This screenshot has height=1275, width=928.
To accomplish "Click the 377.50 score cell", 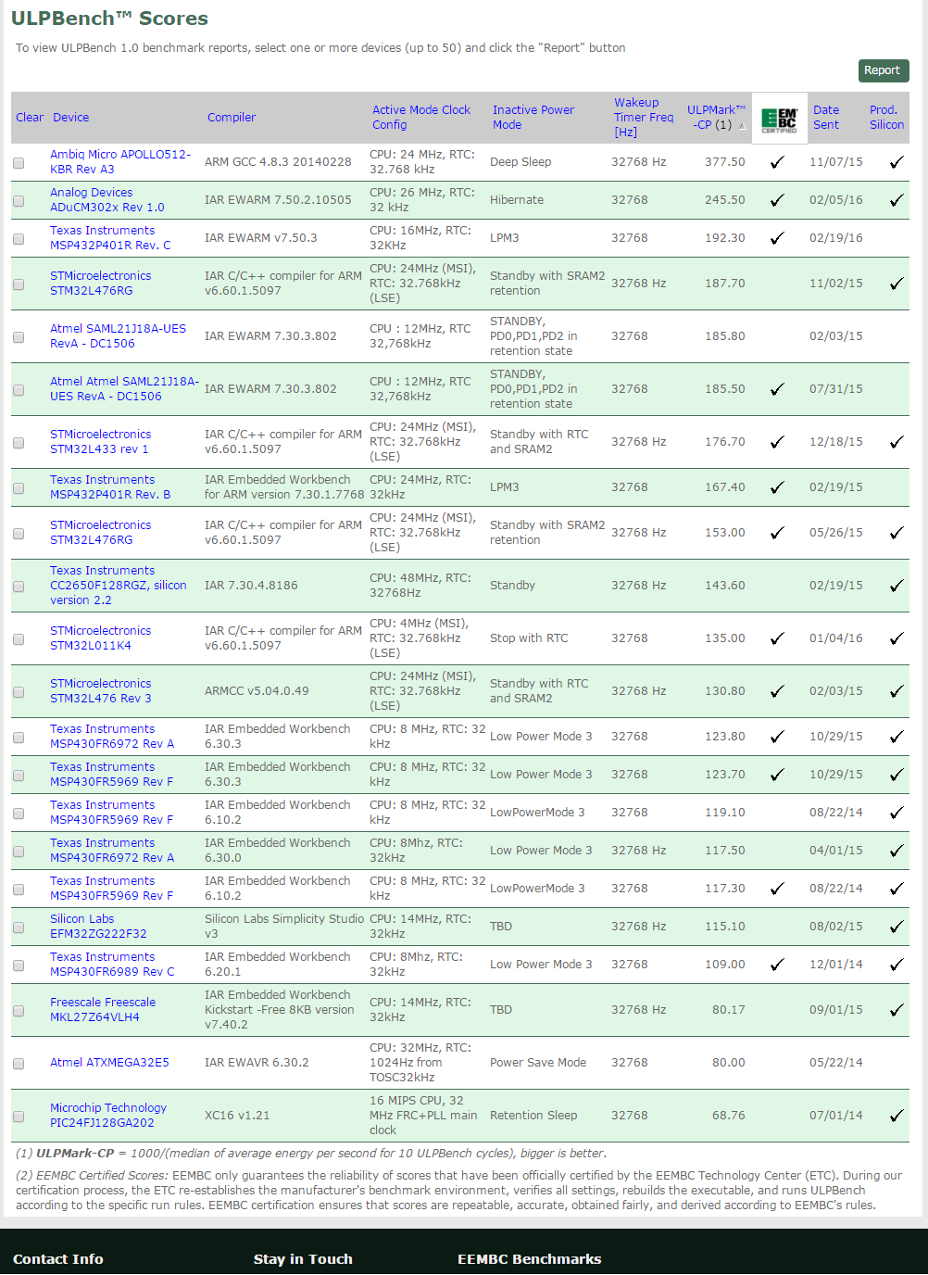I will coord(725,162).
